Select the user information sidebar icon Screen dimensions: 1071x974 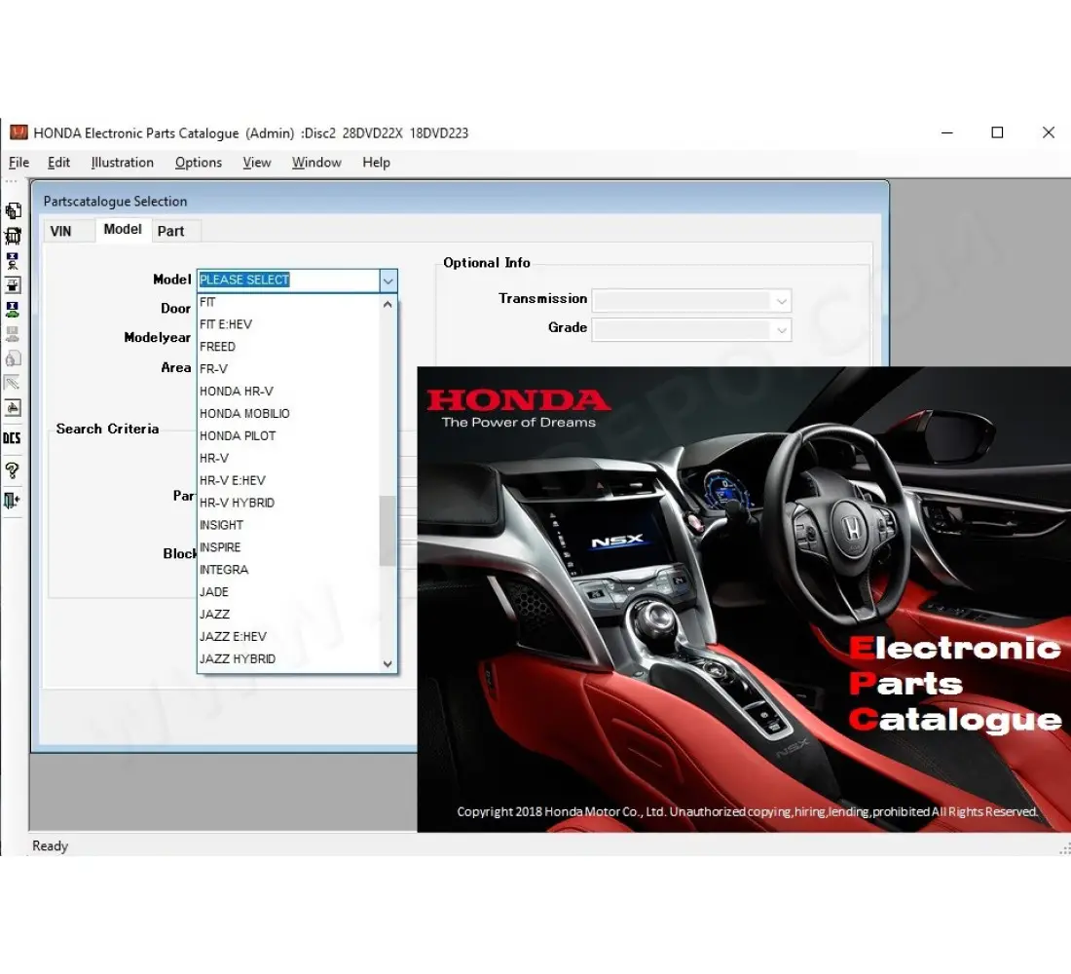[13, 260]
